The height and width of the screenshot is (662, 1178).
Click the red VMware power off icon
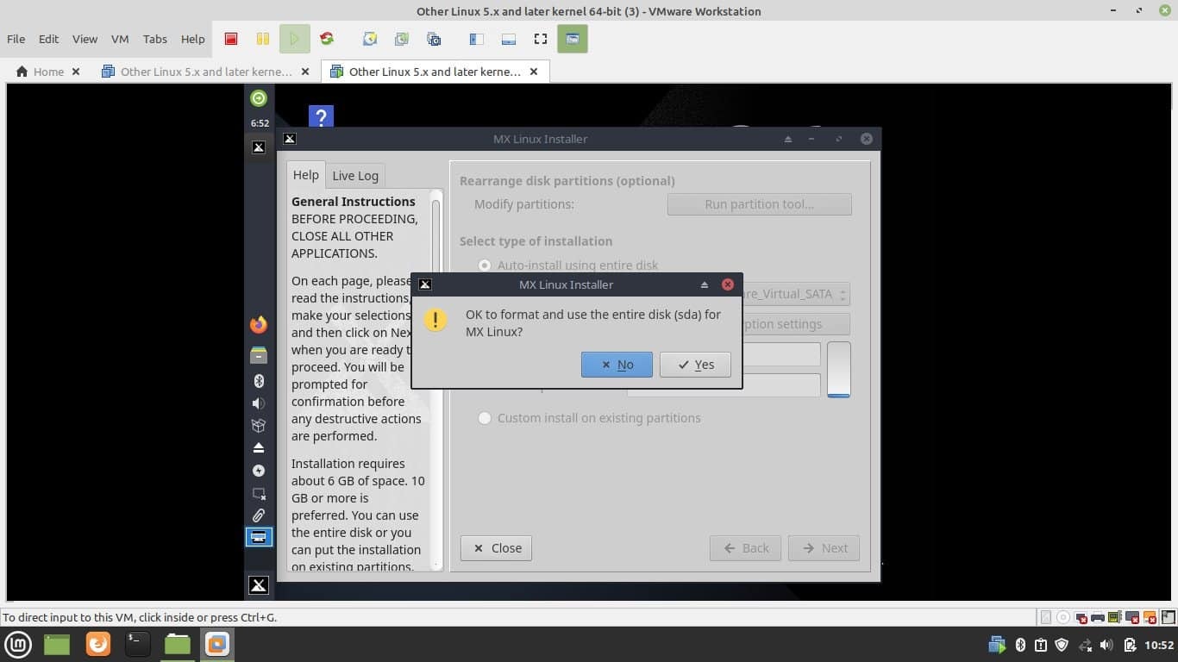(x=231, y=39)
